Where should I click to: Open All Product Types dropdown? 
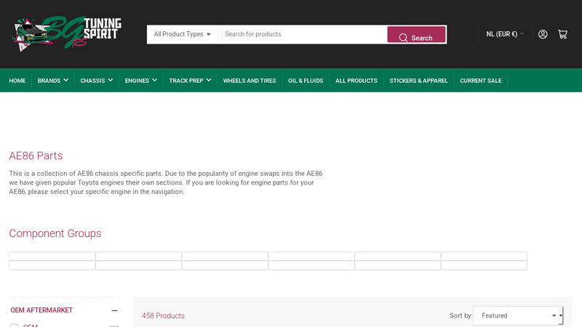[x=182, y=34]
